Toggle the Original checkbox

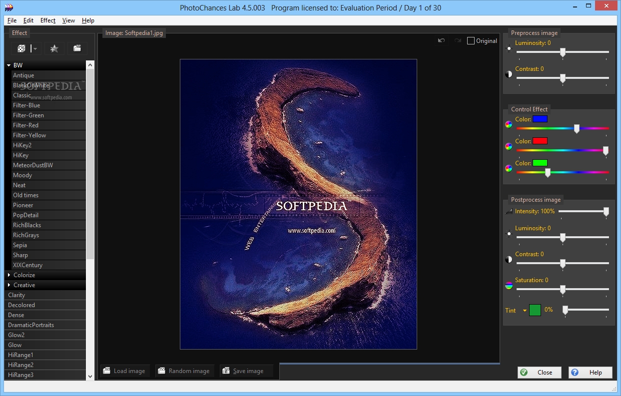pos(471,41)
